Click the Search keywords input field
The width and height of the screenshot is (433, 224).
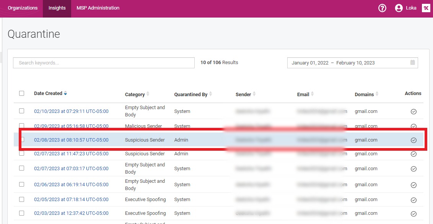pyautogui.click(x=104, y=63)
